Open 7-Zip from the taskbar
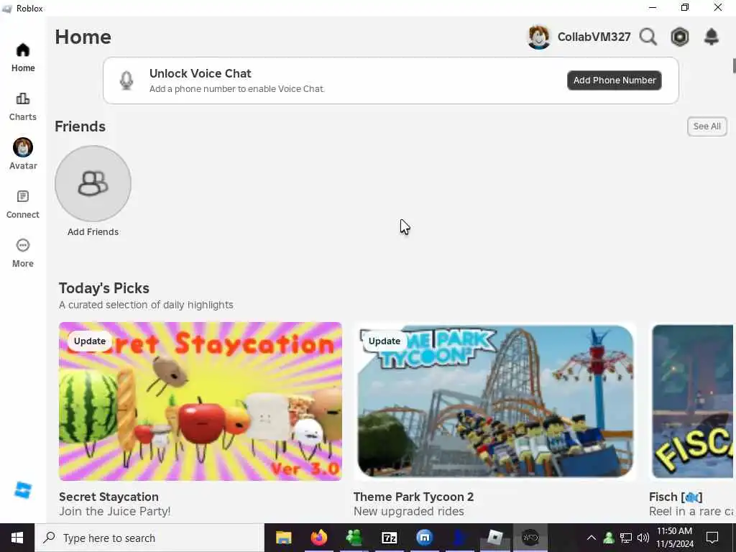 389,538
